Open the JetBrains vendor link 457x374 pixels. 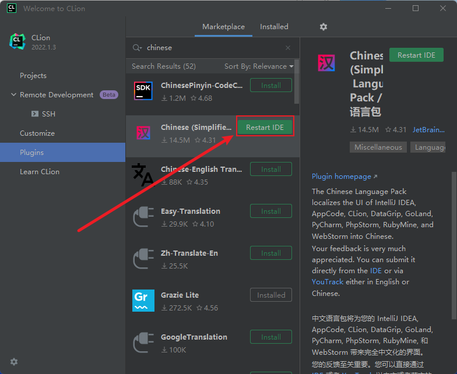click(x=428, y=129)
